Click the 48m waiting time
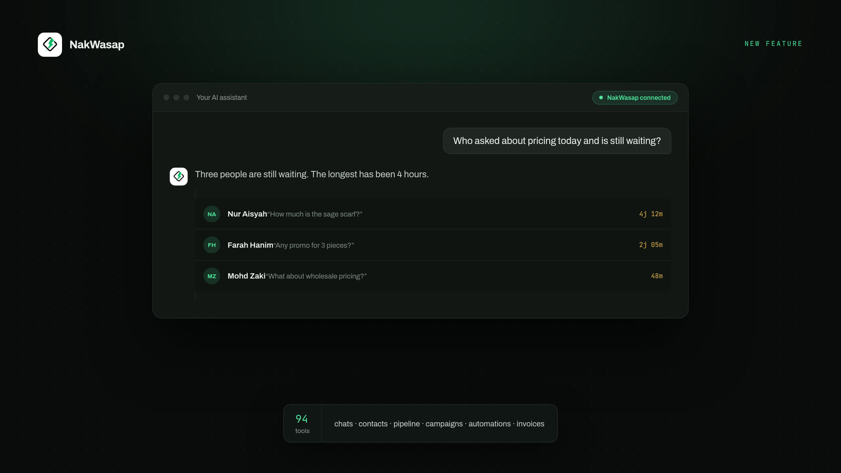 [x=657, y=276]
